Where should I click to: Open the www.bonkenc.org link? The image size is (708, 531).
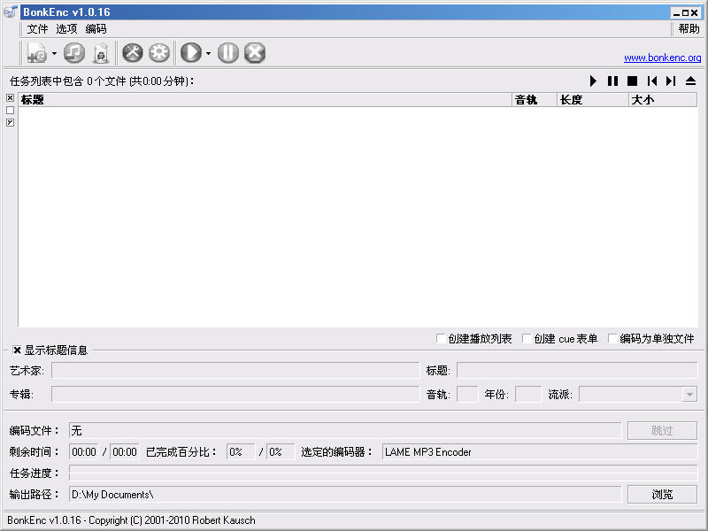(662, 58)
